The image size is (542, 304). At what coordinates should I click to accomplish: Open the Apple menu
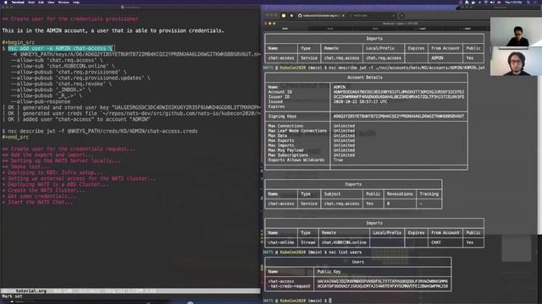pos(6,2)
